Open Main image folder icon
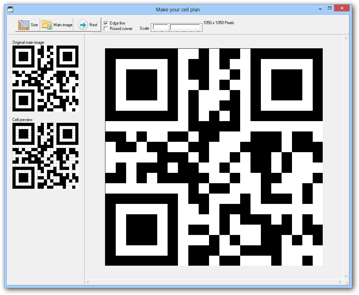Screen dimensions: 359x295 click(x=47, y=25)
